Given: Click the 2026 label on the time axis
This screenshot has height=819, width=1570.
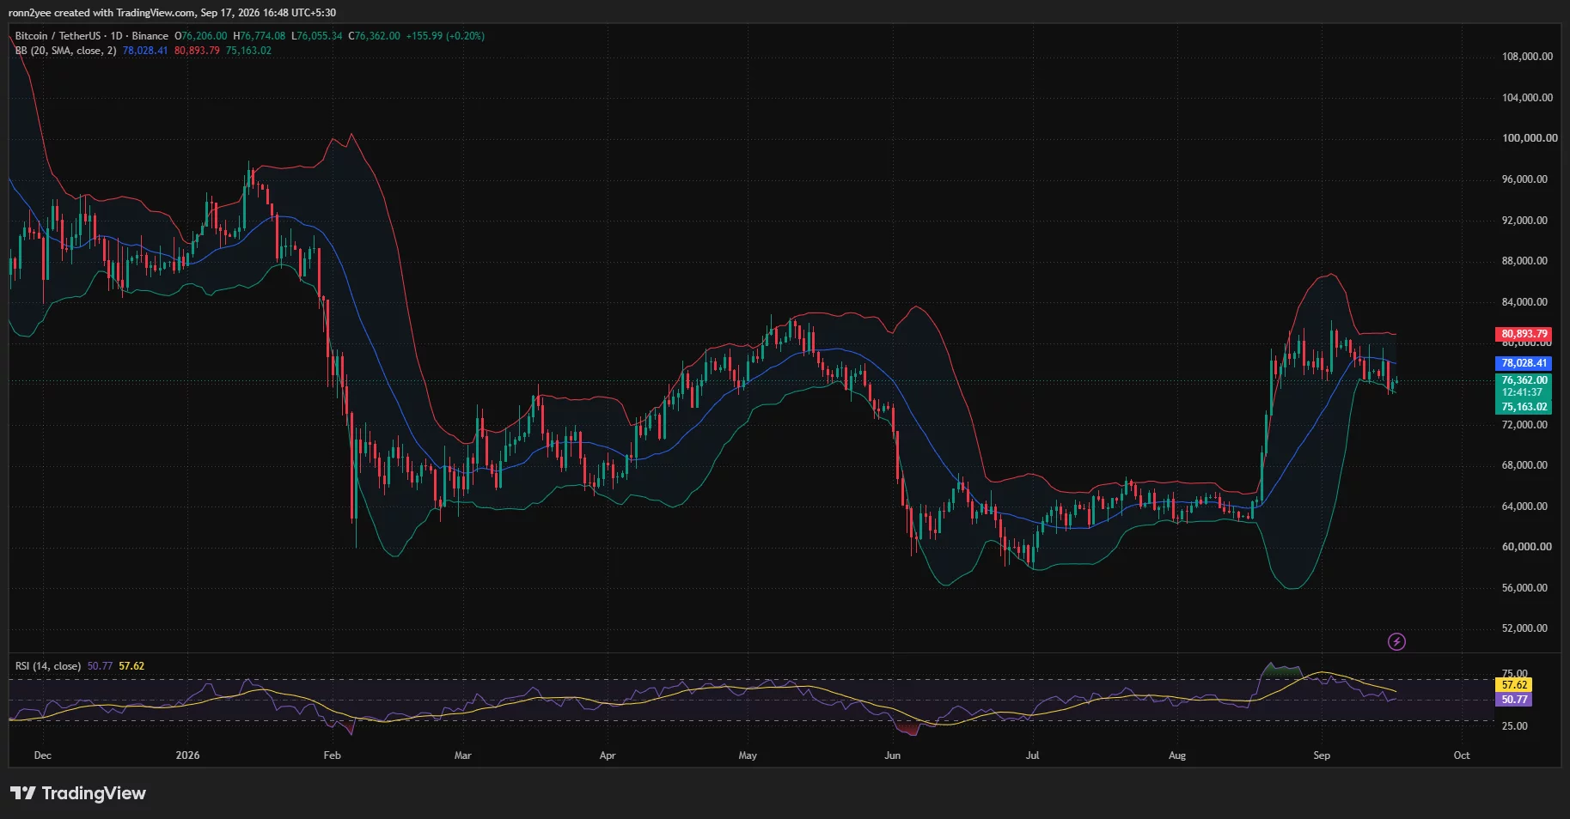Looking at the screenshot, I should click(187, 755).
